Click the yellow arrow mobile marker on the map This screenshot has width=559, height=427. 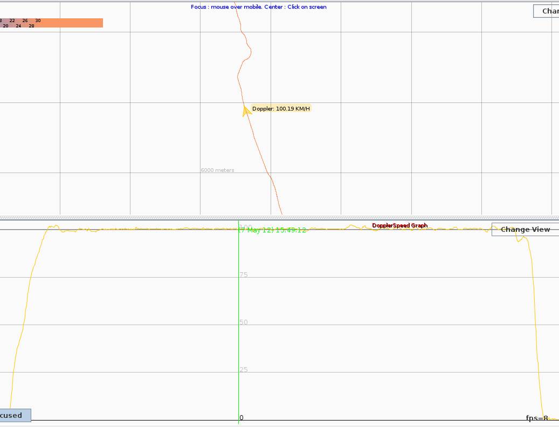tap(246, 111)
